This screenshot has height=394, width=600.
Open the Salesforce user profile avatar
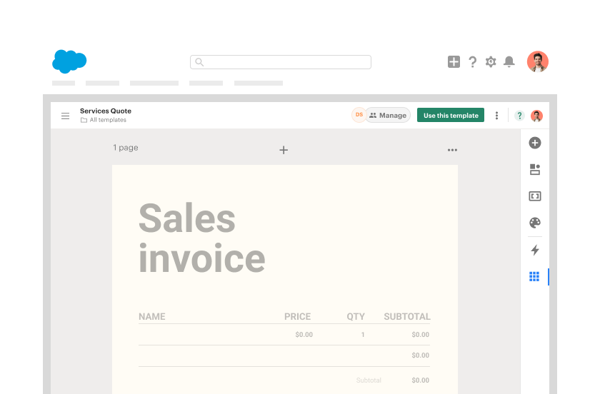(538, 61)
